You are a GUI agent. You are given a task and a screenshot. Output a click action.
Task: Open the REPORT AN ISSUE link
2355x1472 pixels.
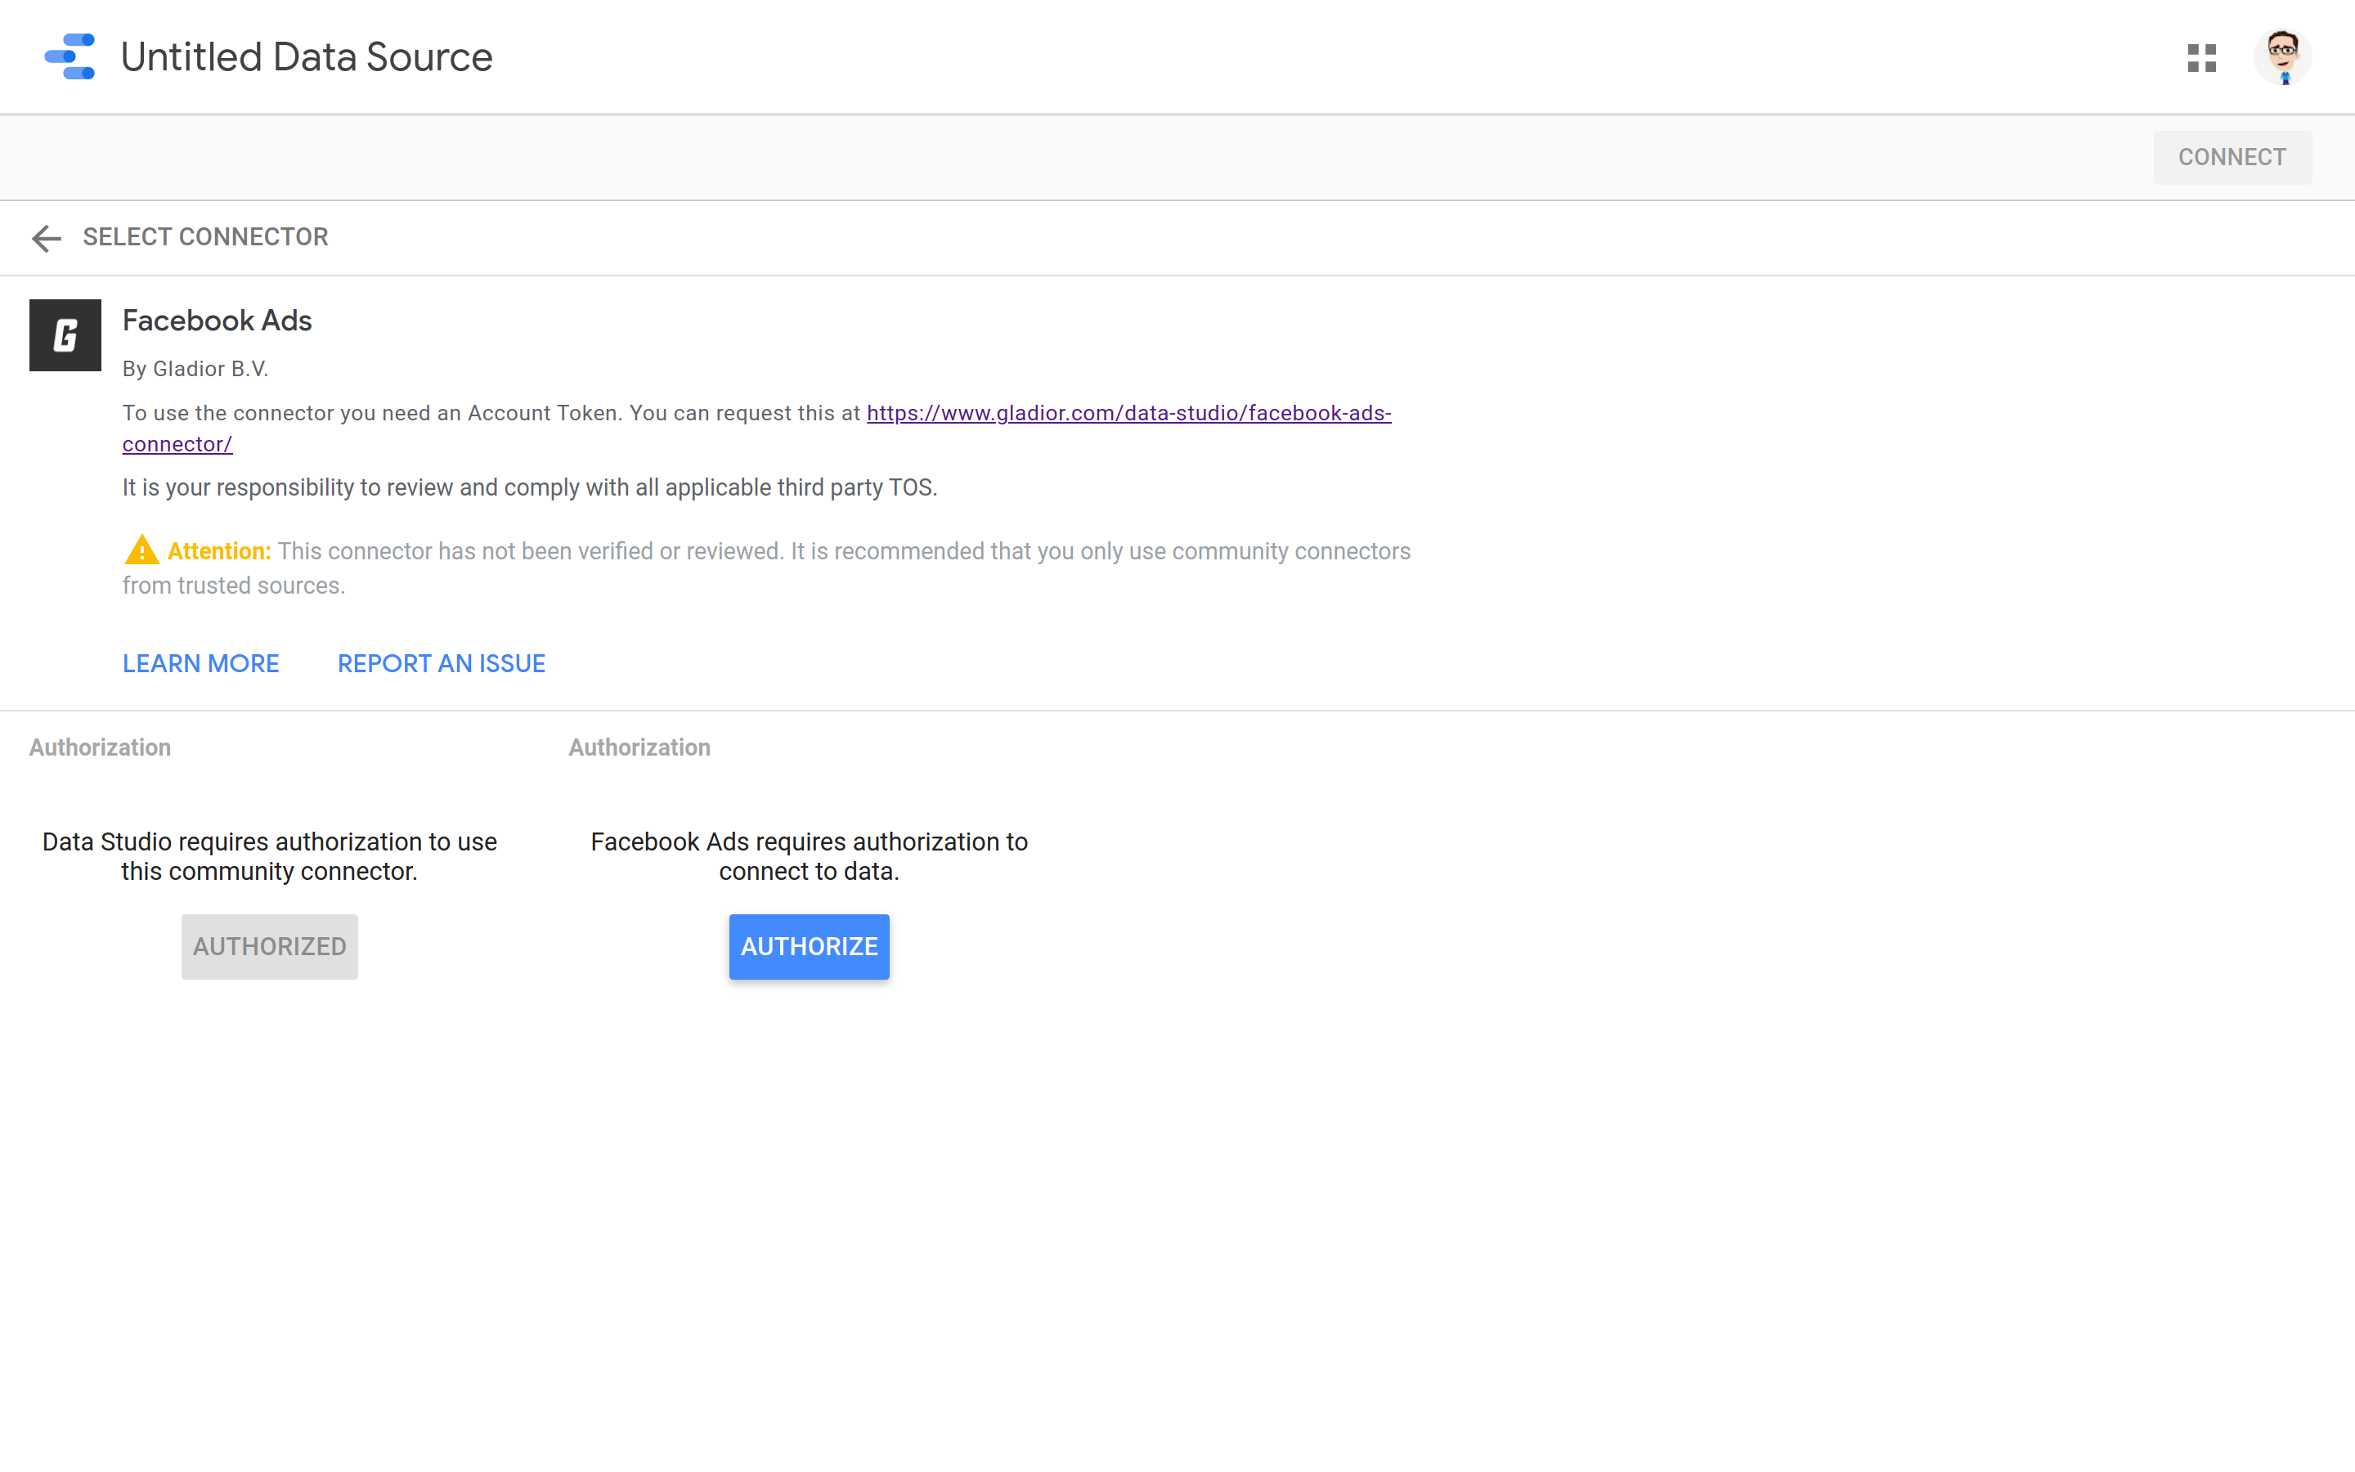[x=441, y=663]
